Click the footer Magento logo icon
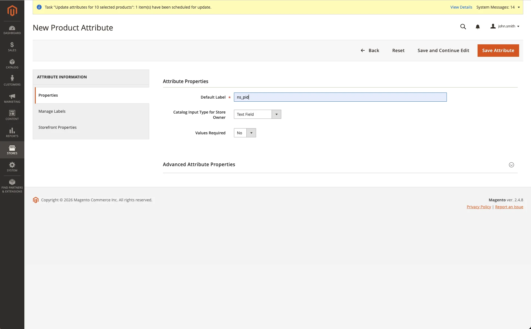Viewport: 531px width, 329px height. 36,200
